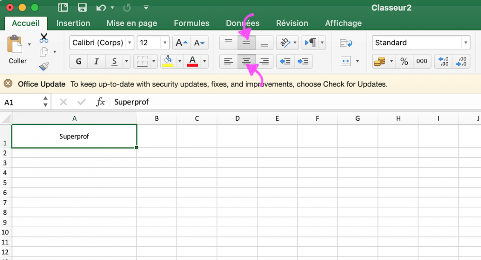Toggle middle vertical alignment
This screenshot has width=481, height=260.
(x=246, y=43)
